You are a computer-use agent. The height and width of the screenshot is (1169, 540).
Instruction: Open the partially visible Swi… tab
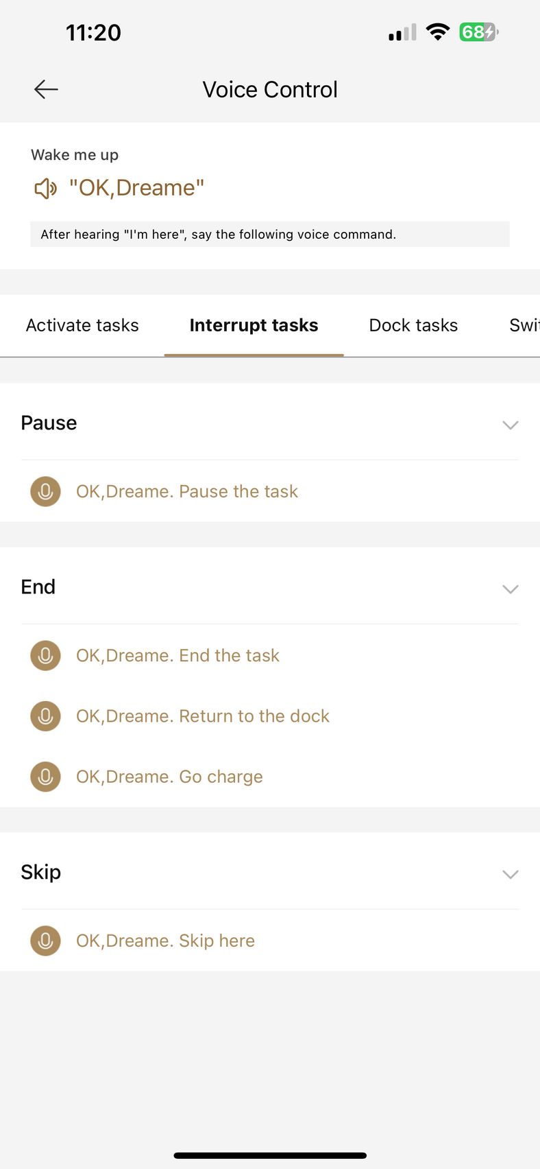pos(524,325)
